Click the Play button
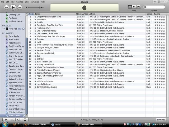 click(x=13, y=7)
